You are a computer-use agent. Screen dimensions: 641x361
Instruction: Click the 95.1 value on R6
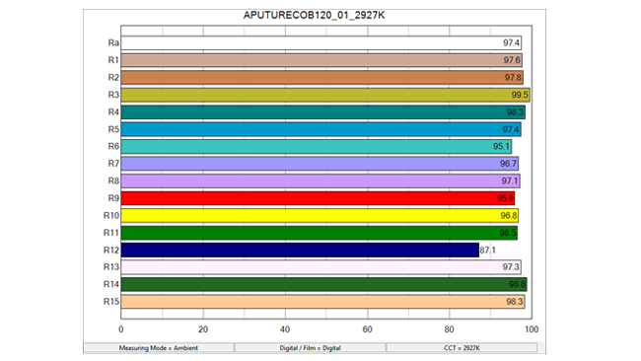click(x=501, y=146)
